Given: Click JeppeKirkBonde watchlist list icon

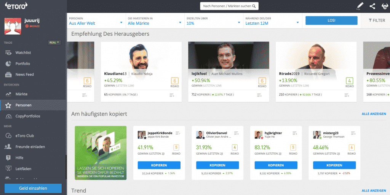Looking at the screenshot, I should (178, 133).
